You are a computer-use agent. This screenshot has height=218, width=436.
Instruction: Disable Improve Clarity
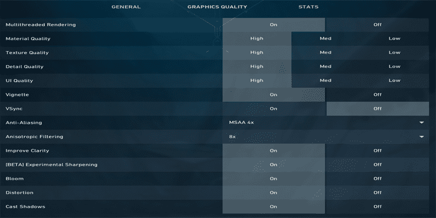[x=377, y=151]
